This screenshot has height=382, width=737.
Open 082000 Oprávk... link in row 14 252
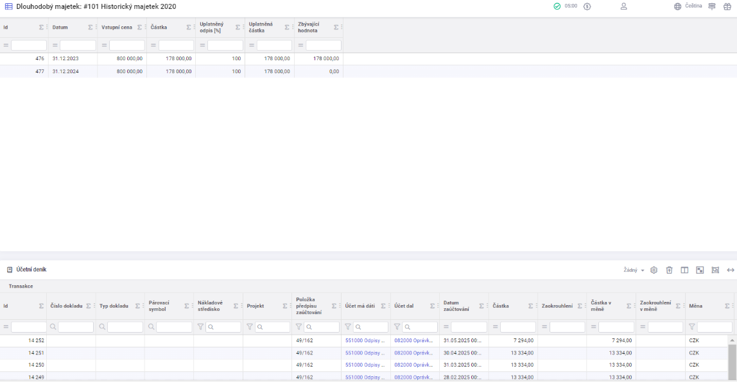(x=413, y=341)
